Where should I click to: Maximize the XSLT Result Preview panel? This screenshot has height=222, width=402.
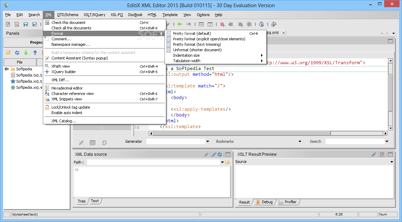click(x=390, y=154)
